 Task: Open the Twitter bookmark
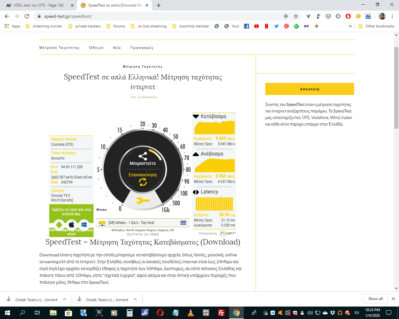click(x=276, y=26)
